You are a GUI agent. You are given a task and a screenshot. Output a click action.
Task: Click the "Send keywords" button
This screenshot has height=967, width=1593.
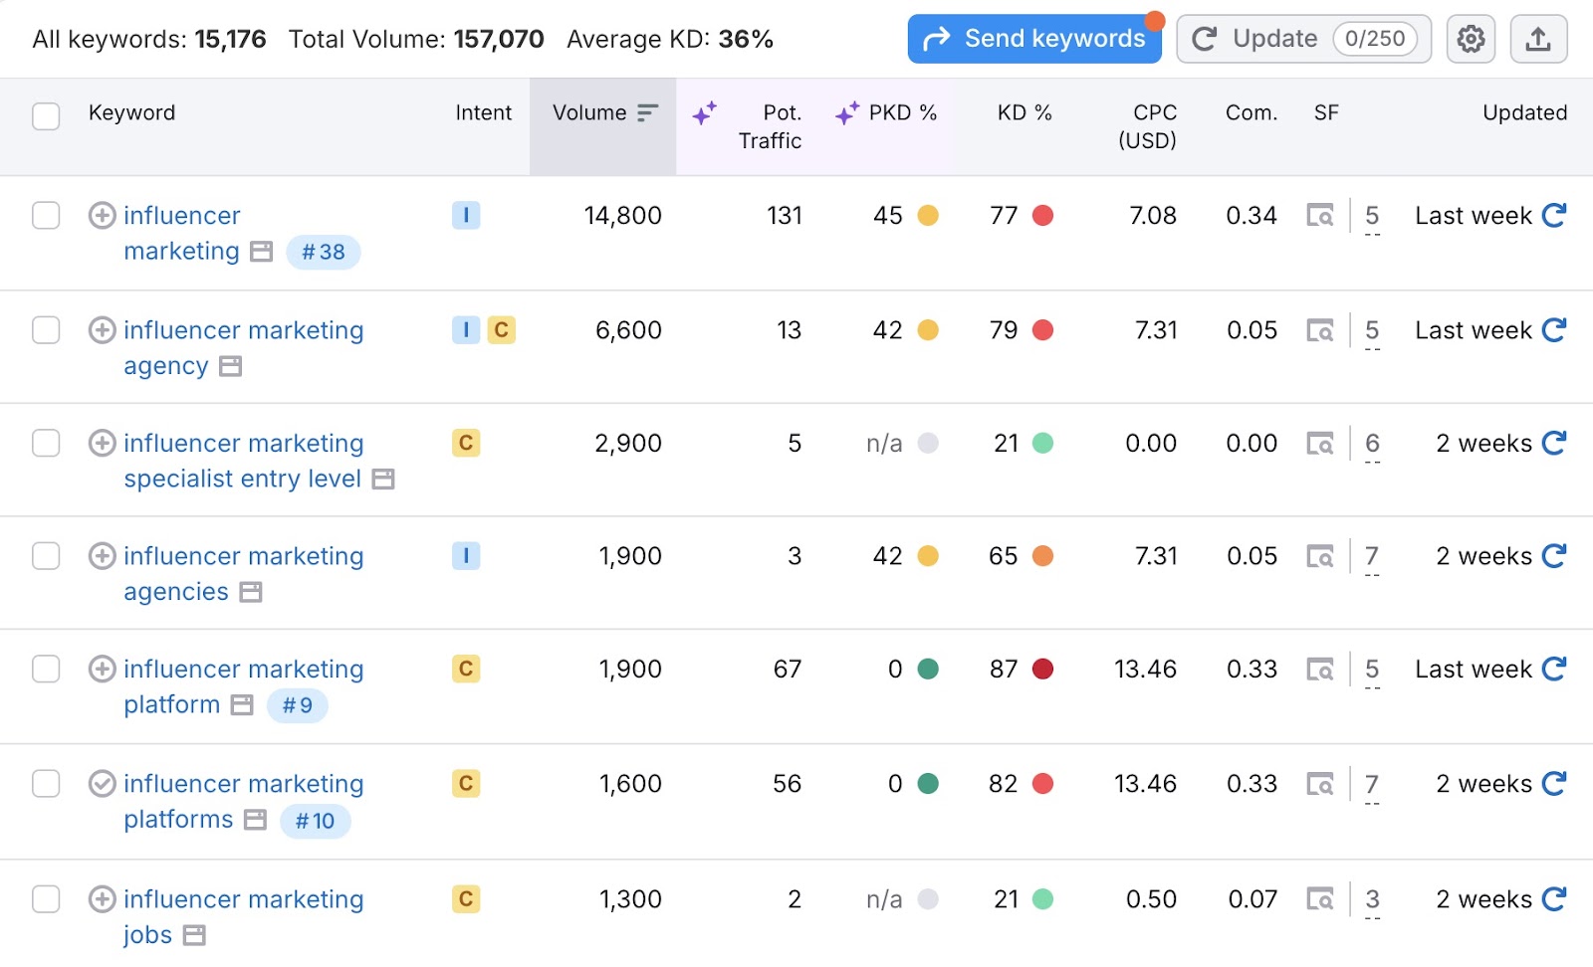point(1033,39)
